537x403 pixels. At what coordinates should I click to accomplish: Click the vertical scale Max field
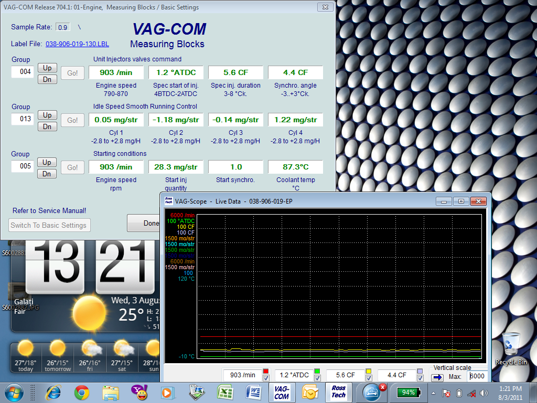tap(477, 376)
